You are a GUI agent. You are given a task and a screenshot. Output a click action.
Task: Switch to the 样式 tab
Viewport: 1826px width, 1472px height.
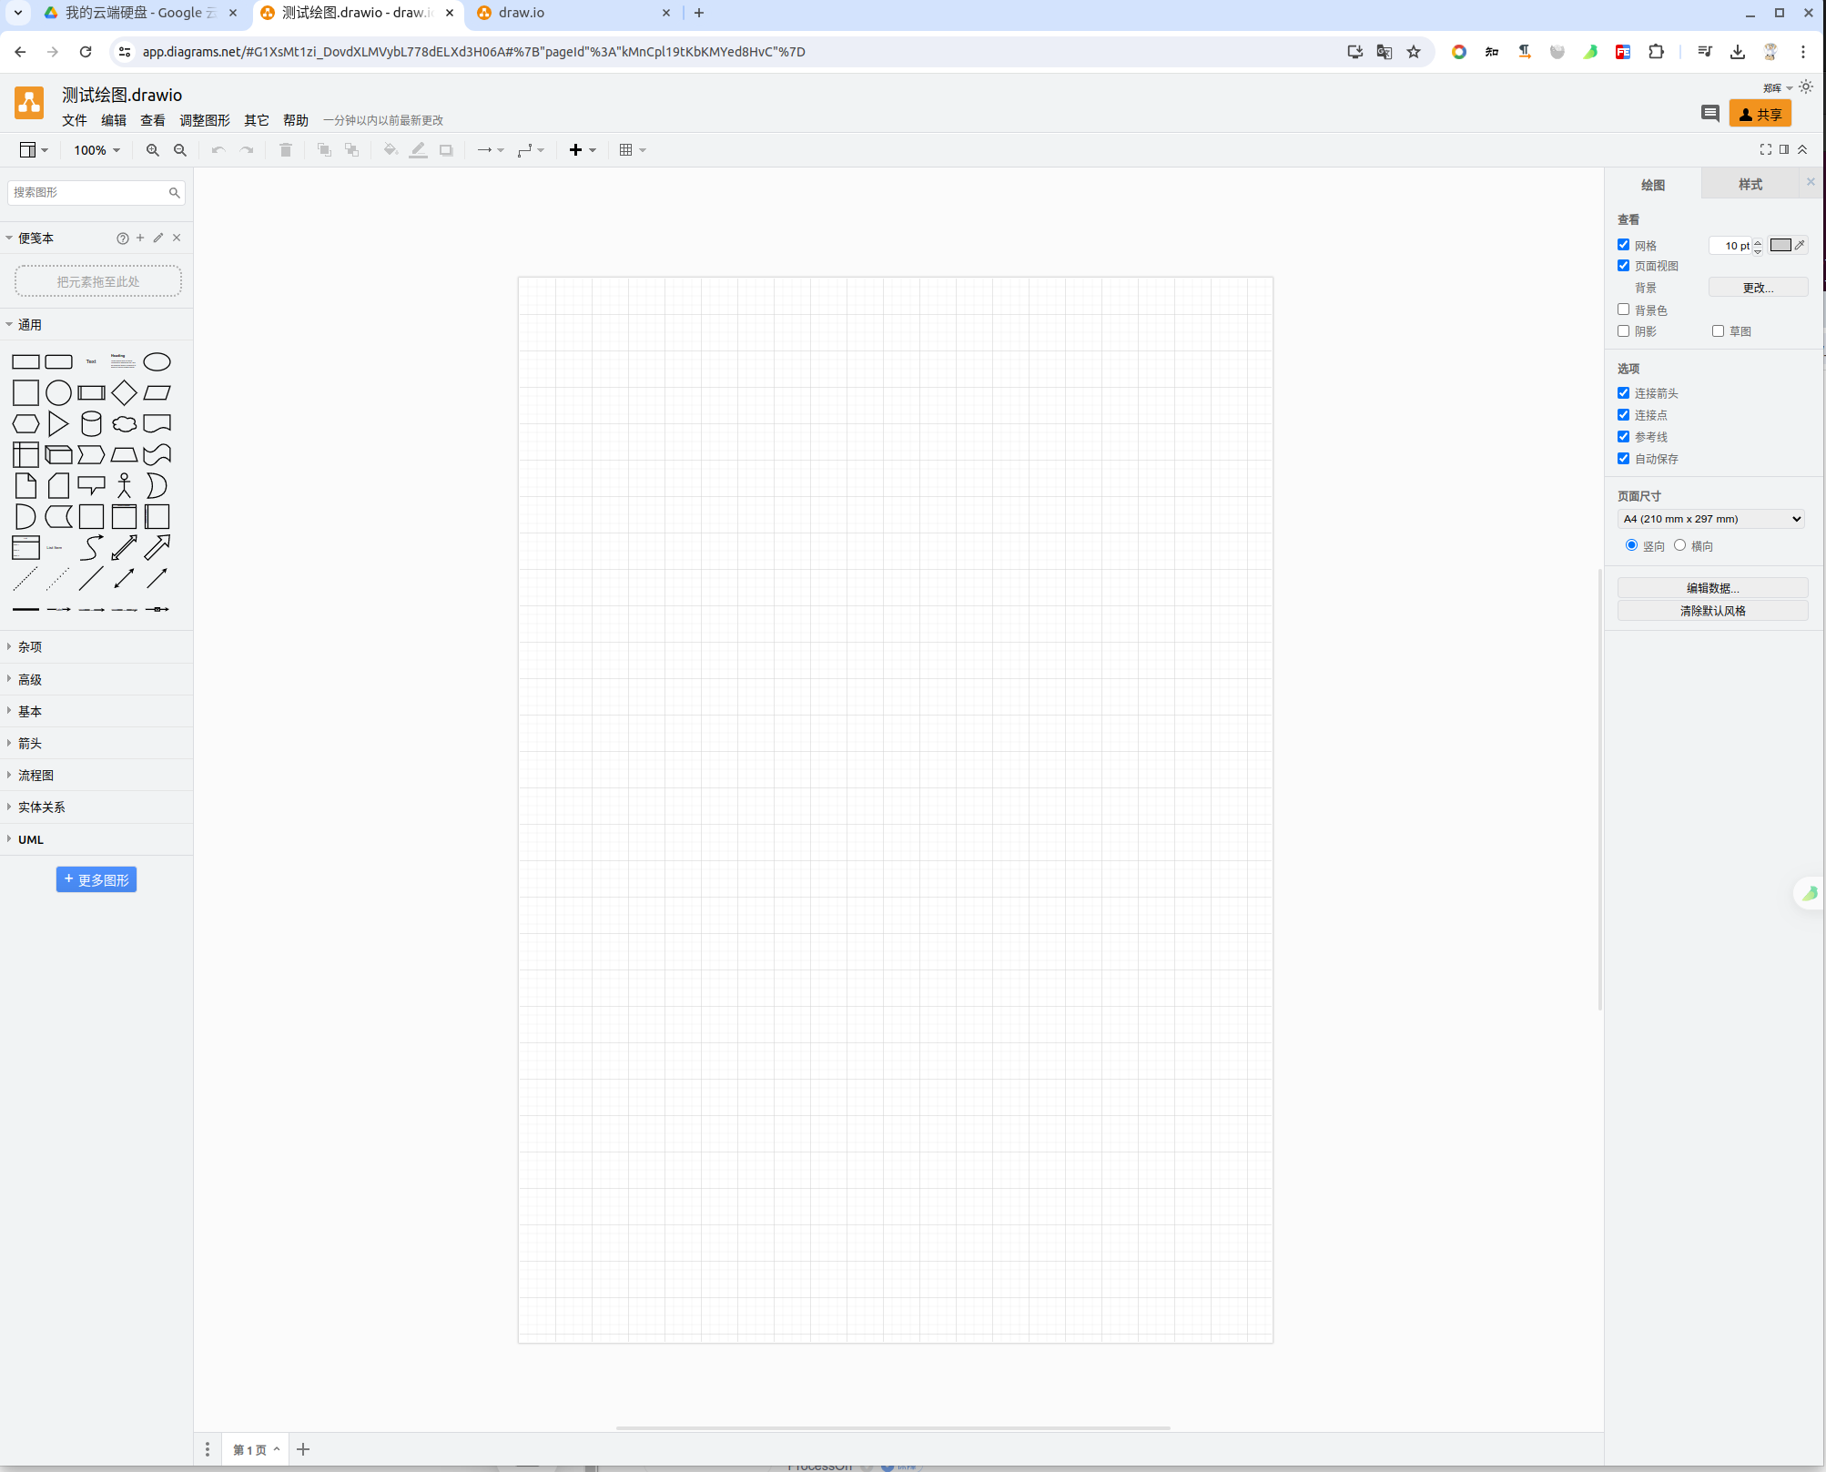[x=1750, y=185]
